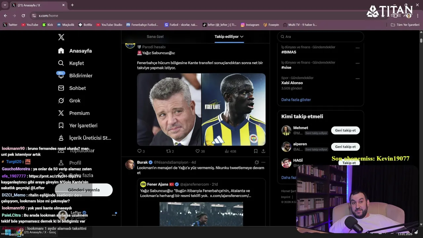Follow back Mehmet
This screenshot has height=238, width=423.
(x=345, y=130)
